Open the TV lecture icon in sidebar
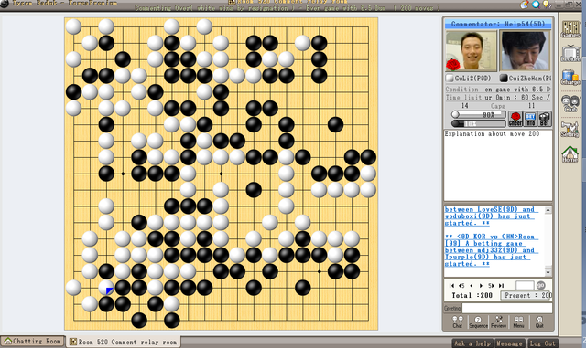The image size is (586, 348). point(570,53)
